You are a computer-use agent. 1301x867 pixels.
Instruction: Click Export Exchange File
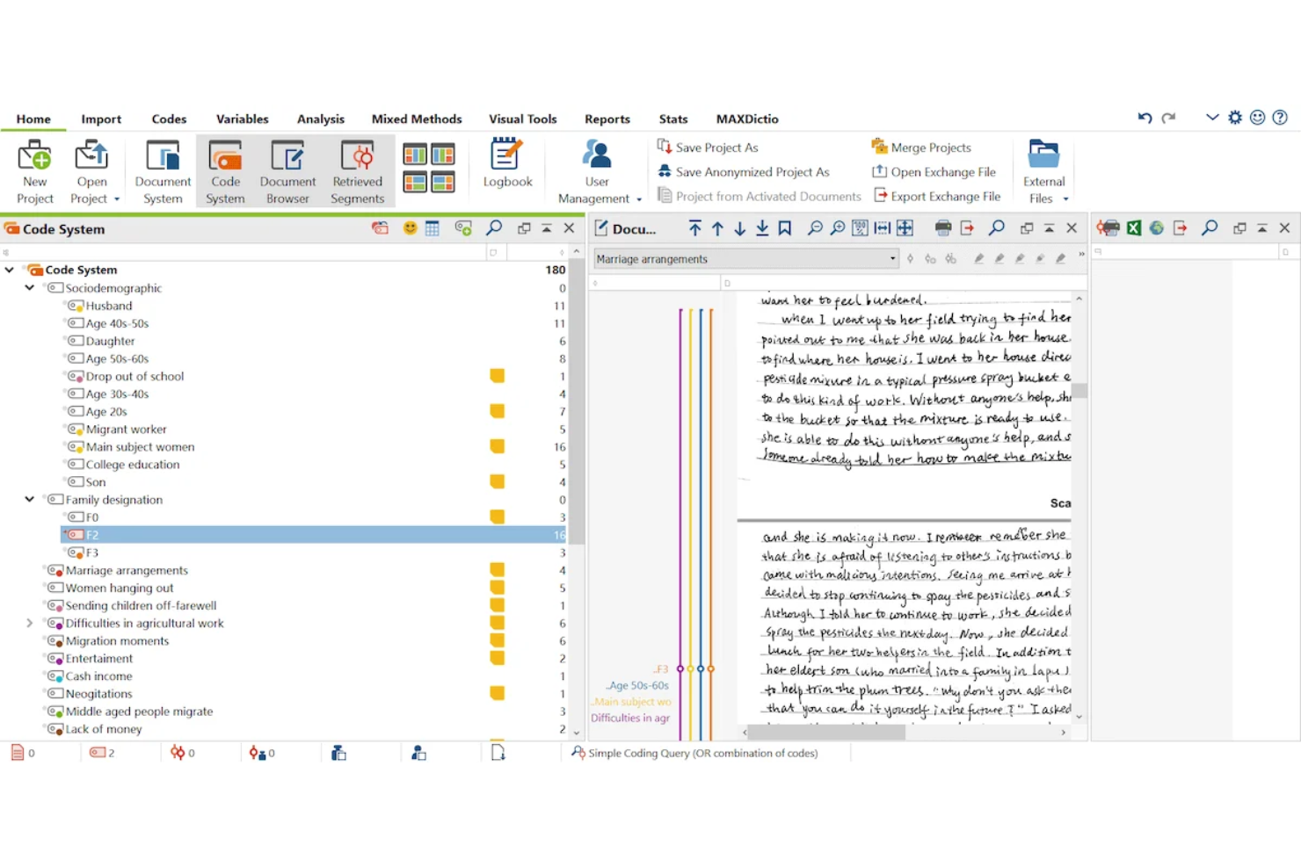click(937, 197)
